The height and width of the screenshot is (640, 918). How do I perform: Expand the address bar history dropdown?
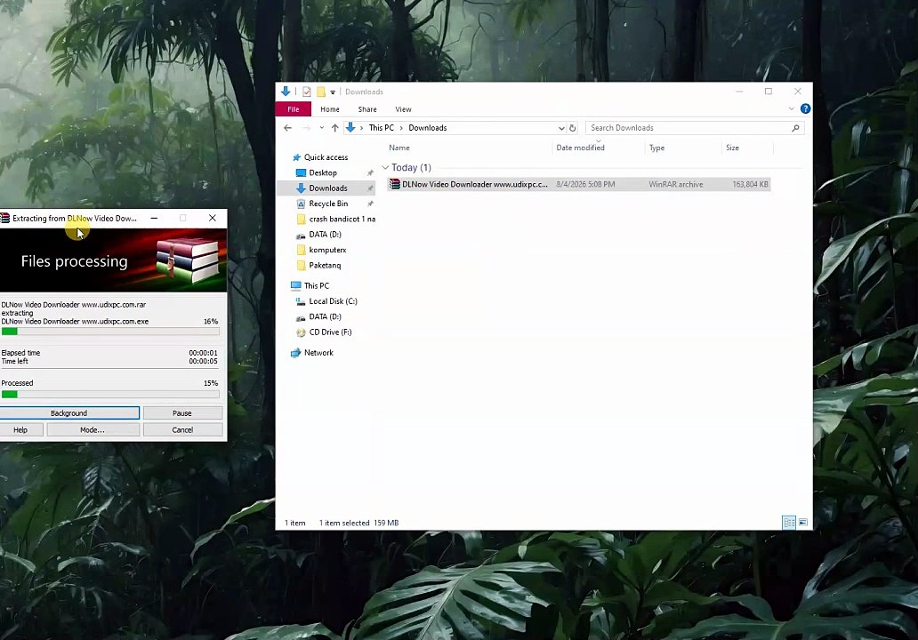pyautogui.click(x=561, y=127)
